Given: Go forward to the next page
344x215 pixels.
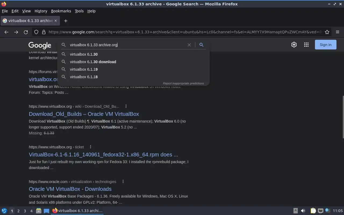Looking at the screenshot, I should 16,32.
